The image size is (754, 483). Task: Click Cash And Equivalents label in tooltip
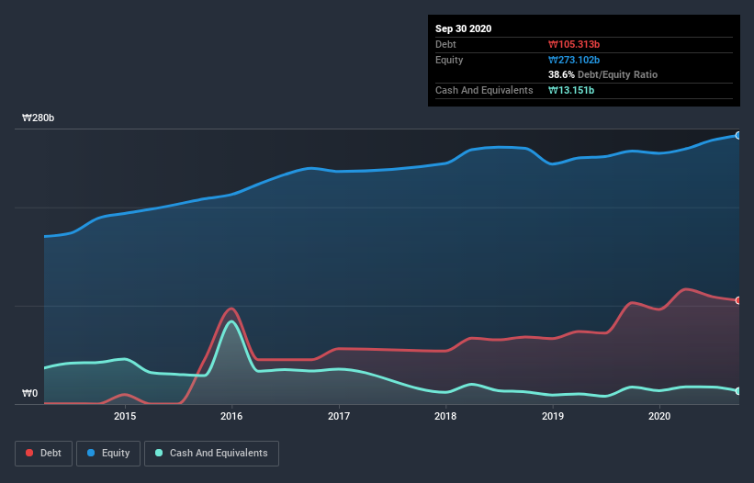(x=484, y=90)
